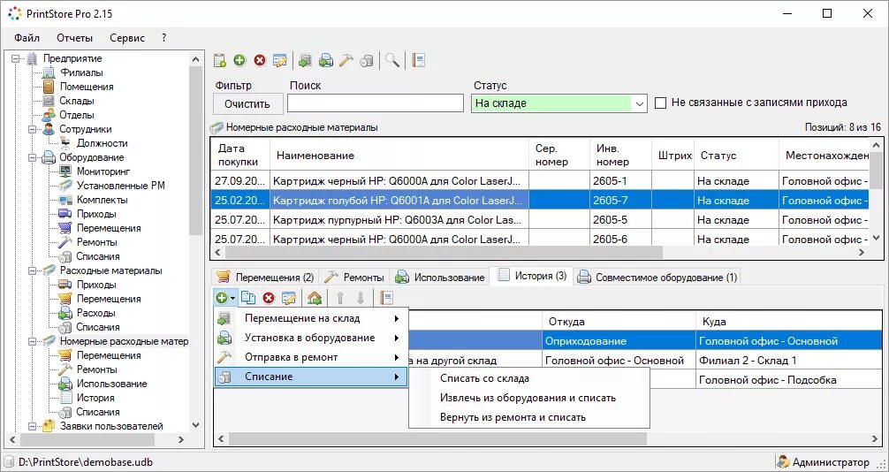The height and width of the screenshot is (472, 889).
Task: Switch to Совместимое оборудование (1) tab
Action: click(657, 278)
